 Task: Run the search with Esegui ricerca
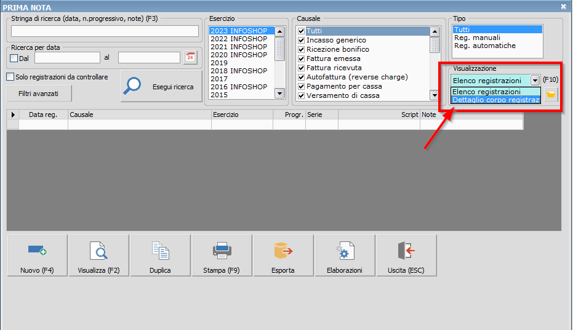click(x=161, y=87)
